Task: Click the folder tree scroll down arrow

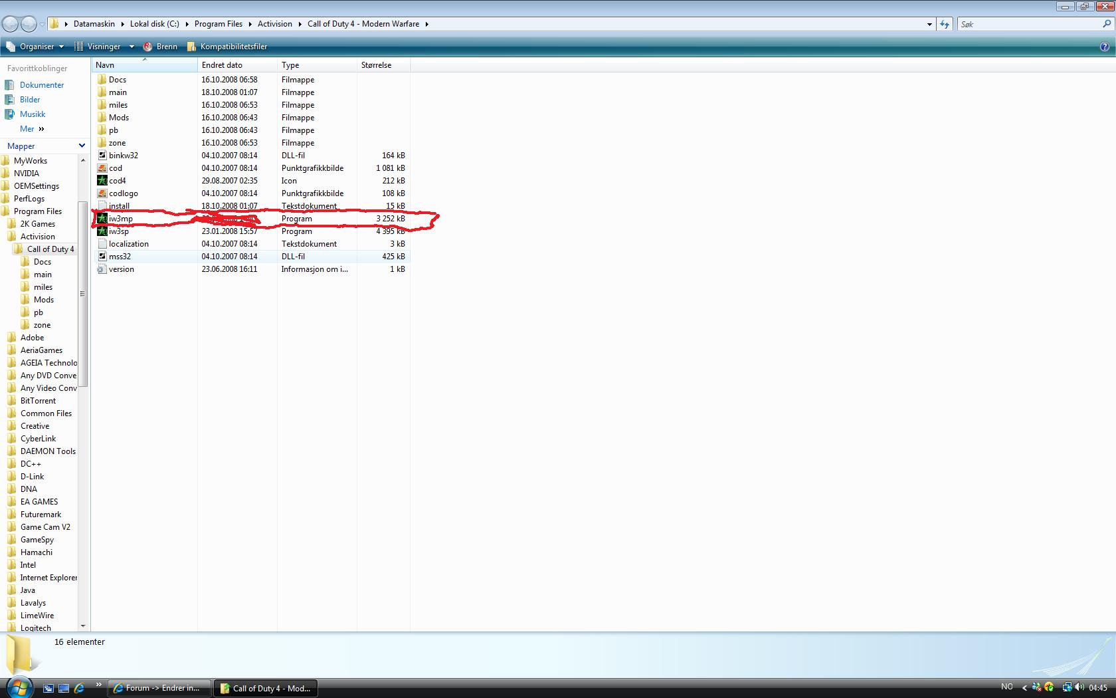Action: [x=82, y=626]
